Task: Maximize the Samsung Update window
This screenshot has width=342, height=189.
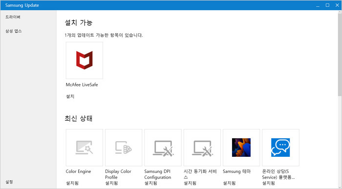Action: [327, 5]
